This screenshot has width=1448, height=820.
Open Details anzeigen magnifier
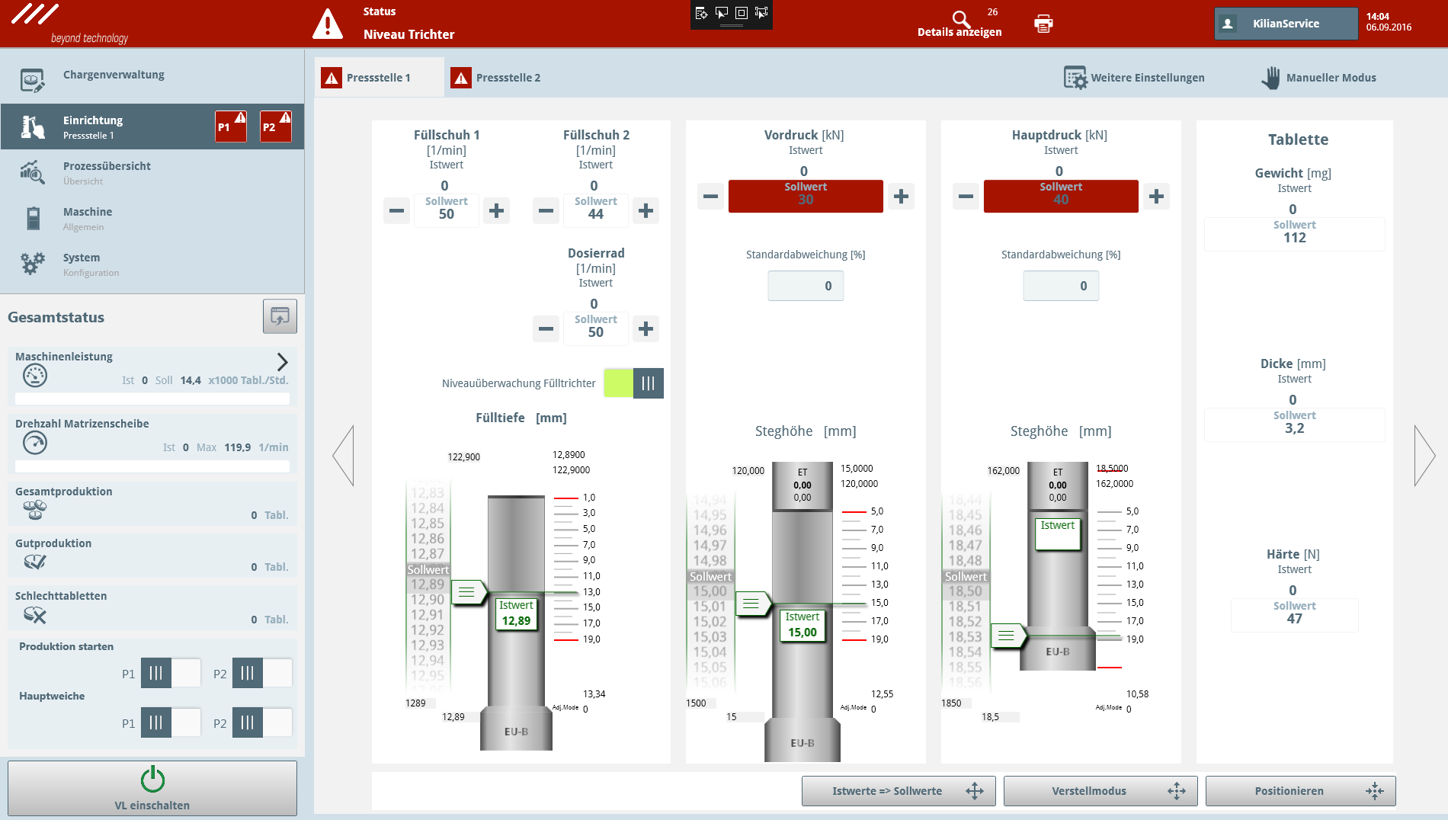click(960, 19)
